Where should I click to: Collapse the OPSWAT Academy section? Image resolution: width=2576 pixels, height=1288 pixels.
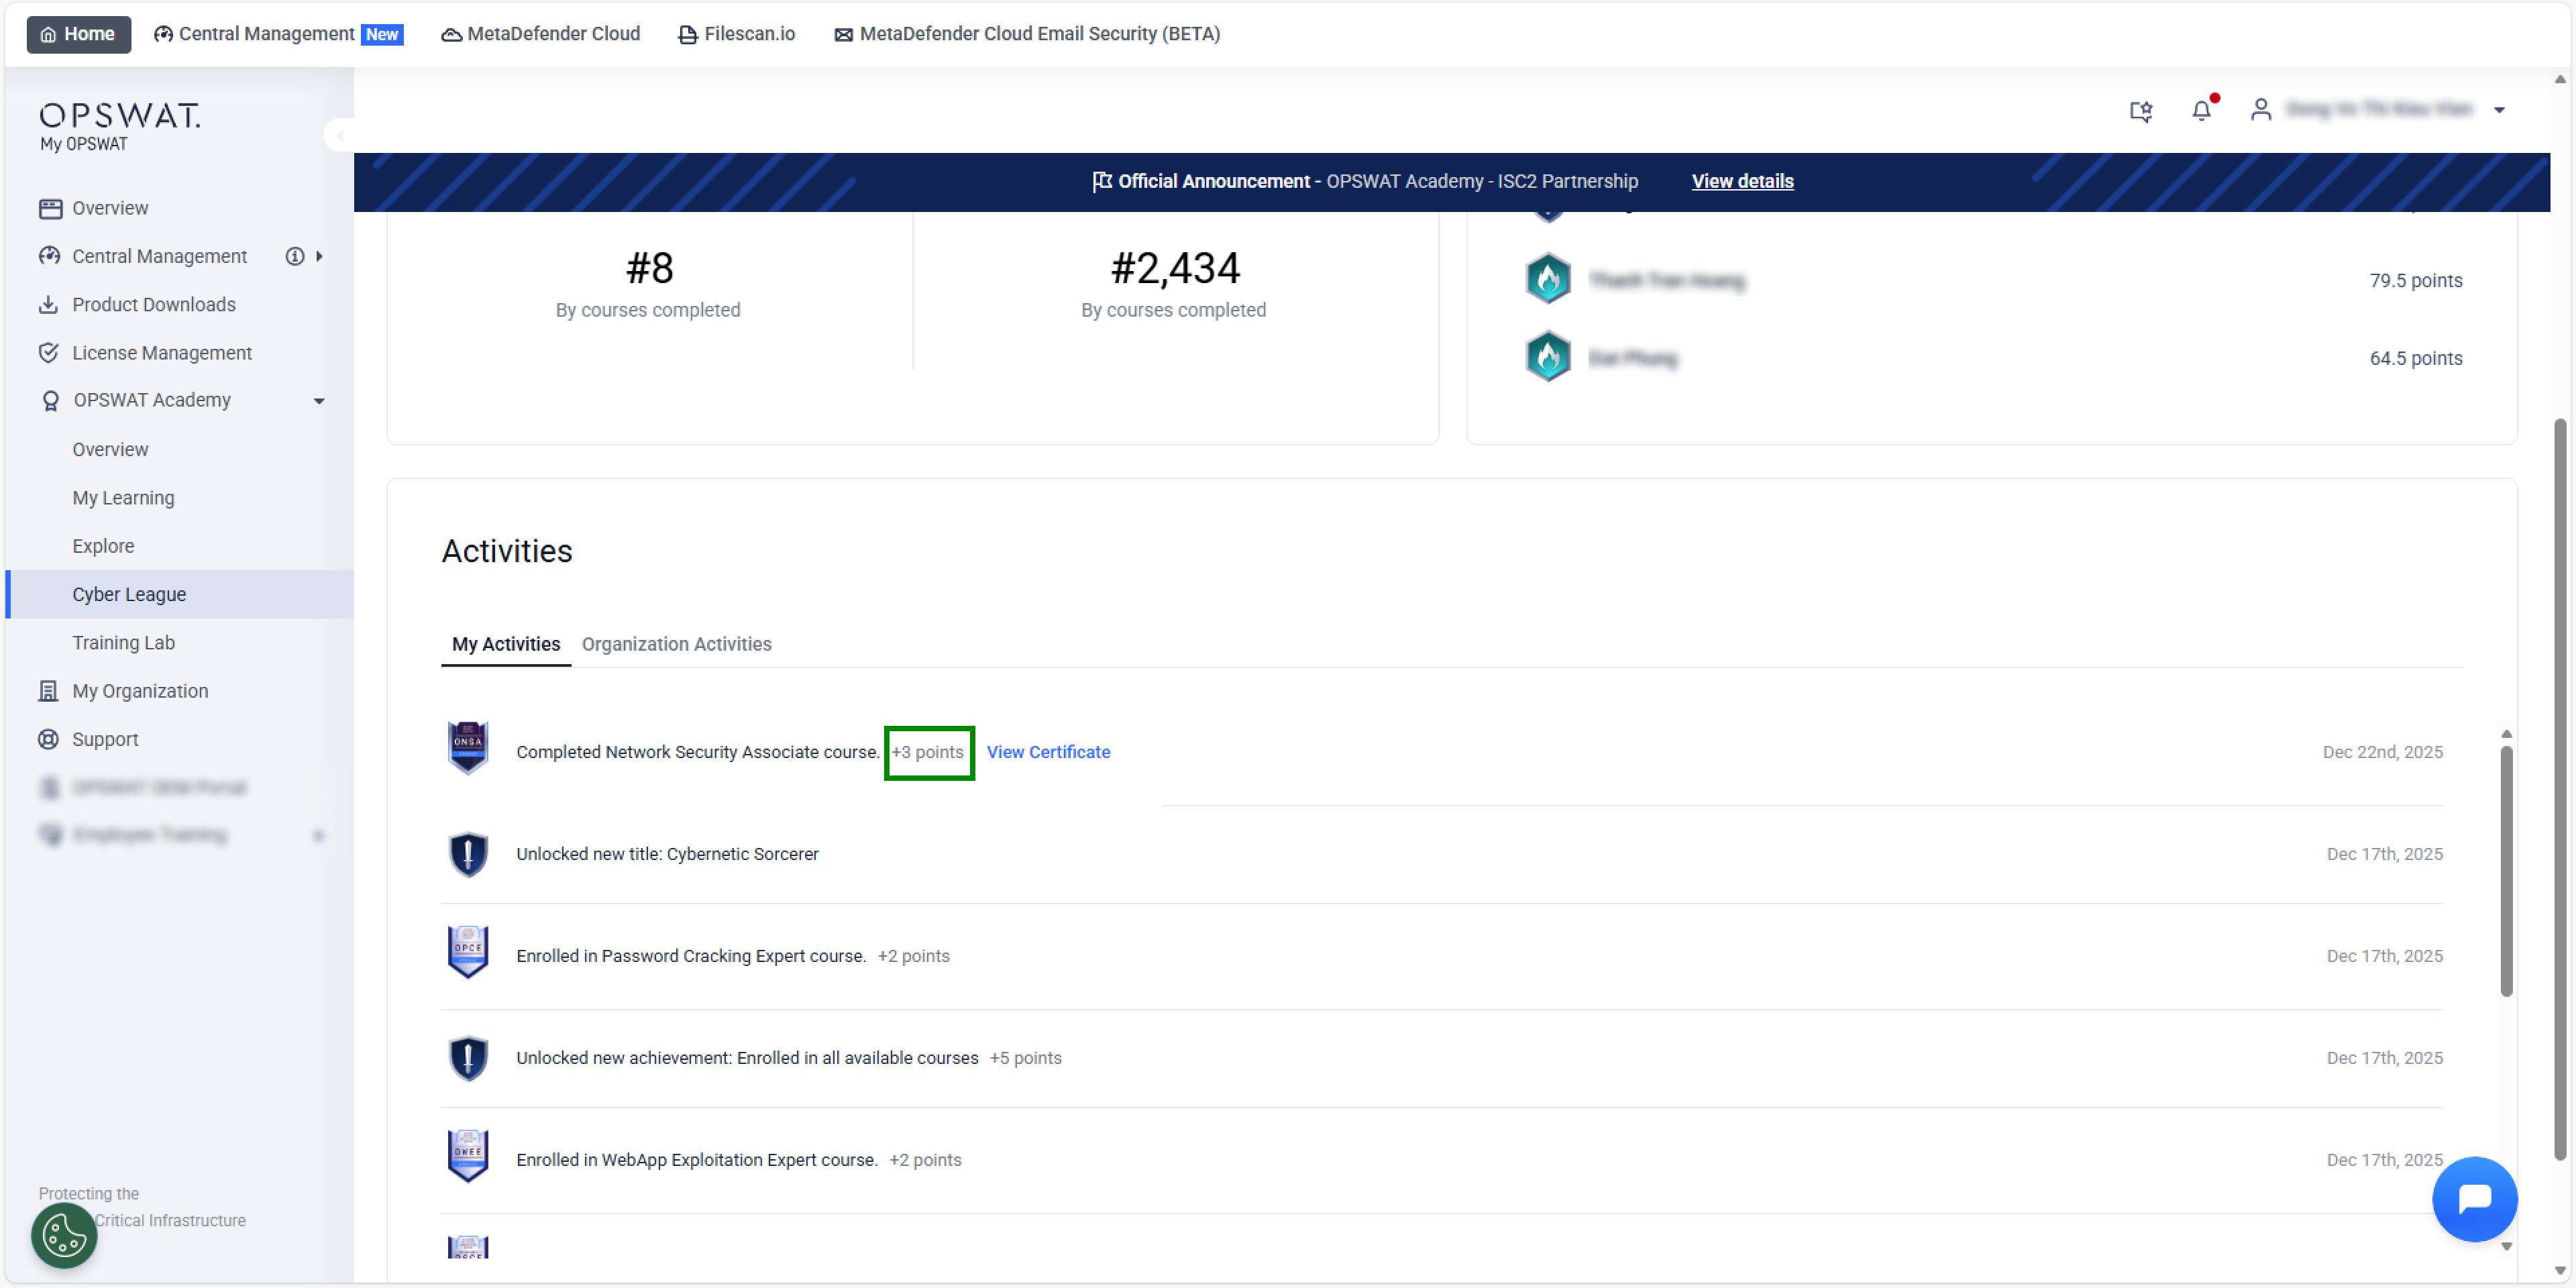319,400
